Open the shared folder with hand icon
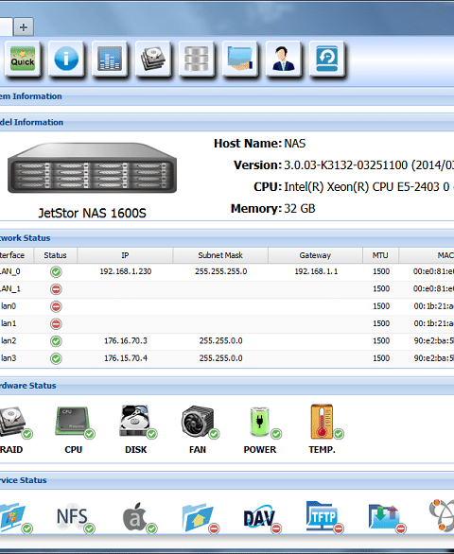This screenshot has width=454, height=554. [x=240, y=59]
